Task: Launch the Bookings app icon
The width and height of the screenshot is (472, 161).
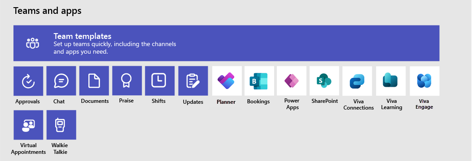Action: tap(259, 81)
